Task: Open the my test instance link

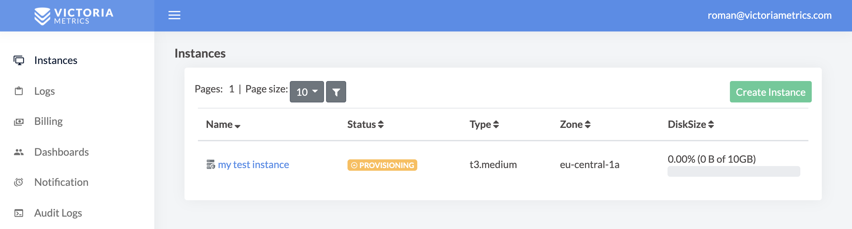Action: tap(253, 165)
